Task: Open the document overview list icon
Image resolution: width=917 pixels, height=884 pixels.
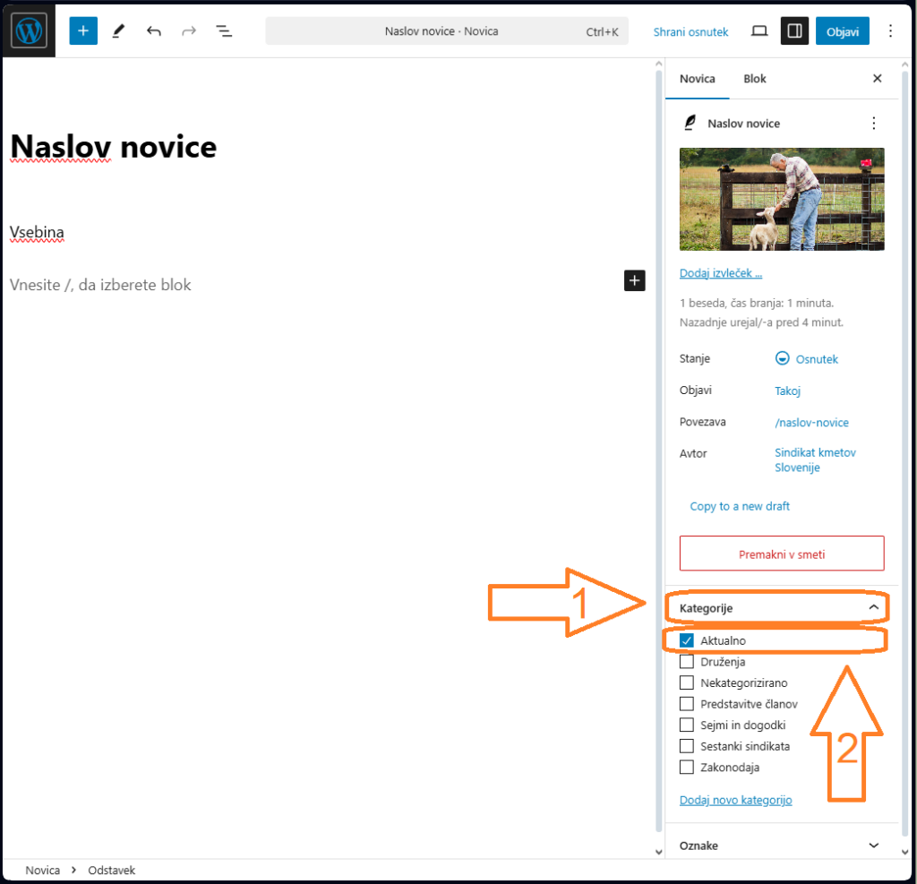Action: point(224,31)
